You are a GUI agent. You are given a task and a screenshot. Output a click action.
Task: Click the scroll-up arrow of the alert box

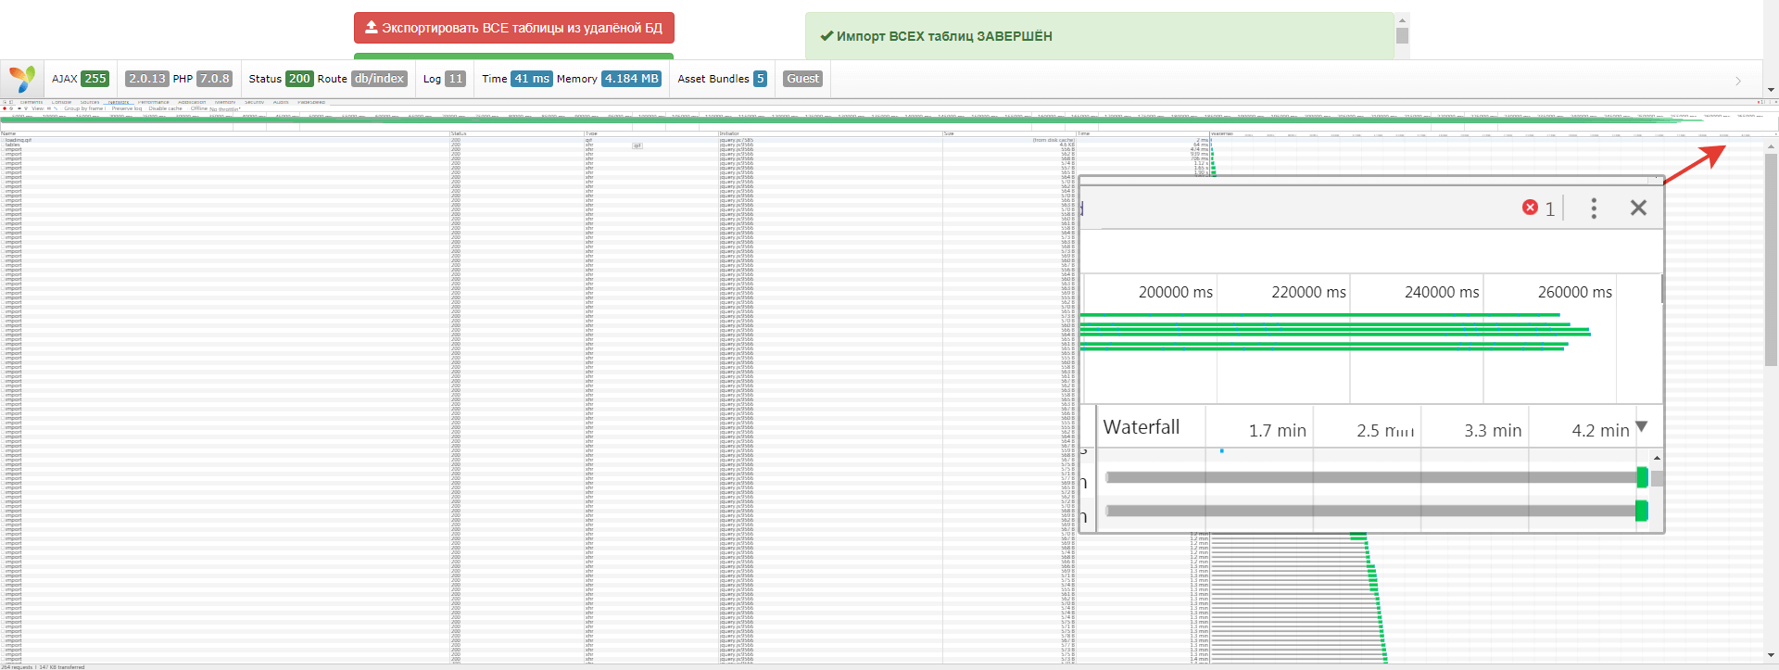[x=1402, y=19]
